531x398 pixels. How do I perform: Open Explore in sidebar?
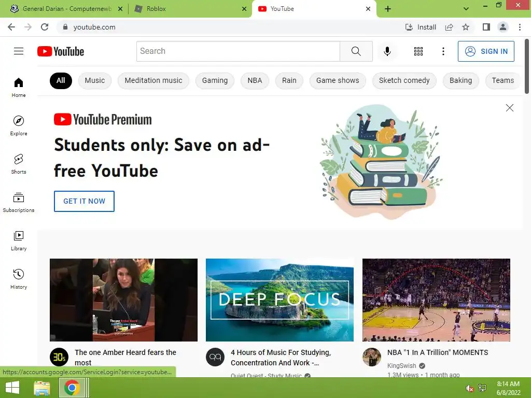[x=19, y=125]
